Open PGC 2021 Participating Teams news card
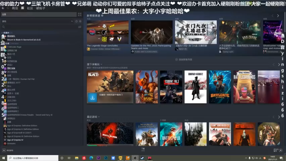286x161 pixels. coord(152,32)
